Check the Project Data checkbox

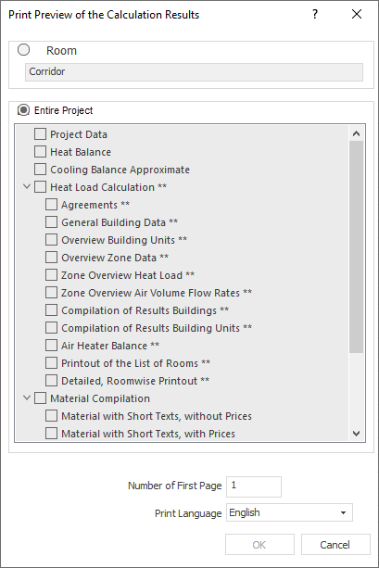click(40, 134)
